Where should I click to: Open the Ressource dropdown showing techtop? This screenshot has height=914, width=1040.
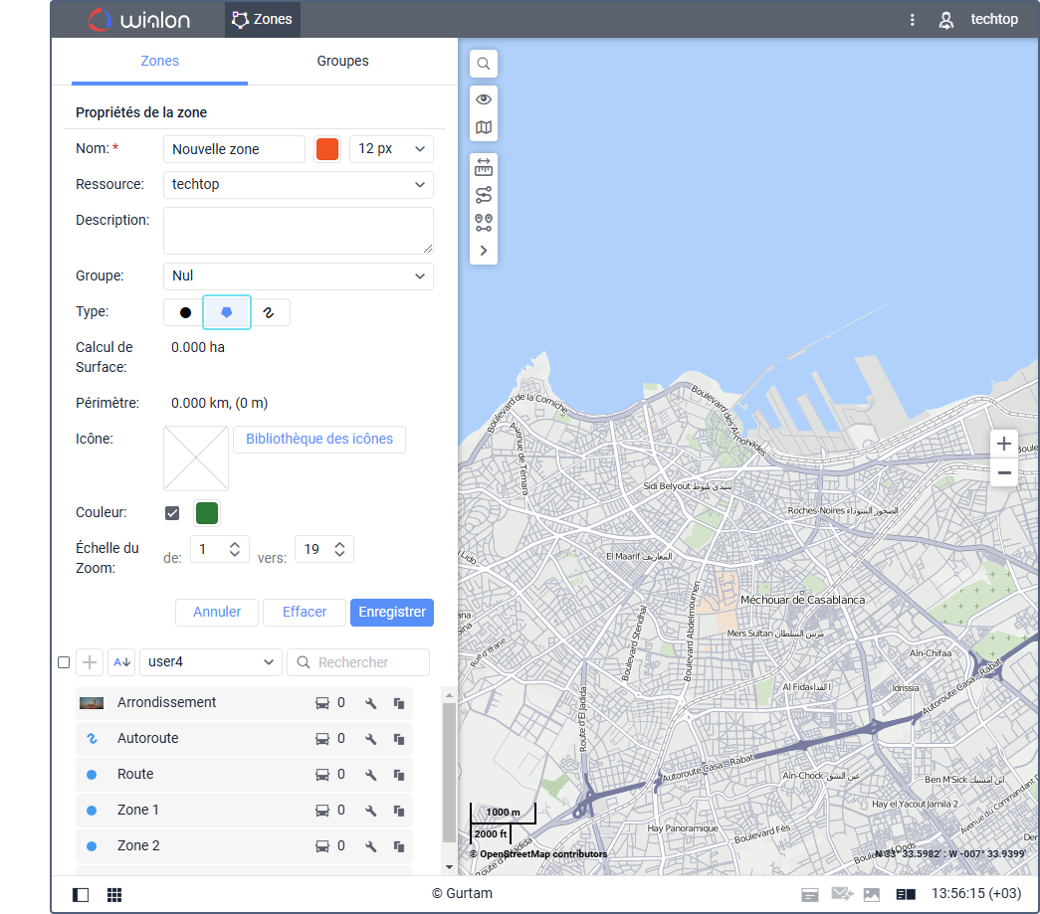(298, 185)
